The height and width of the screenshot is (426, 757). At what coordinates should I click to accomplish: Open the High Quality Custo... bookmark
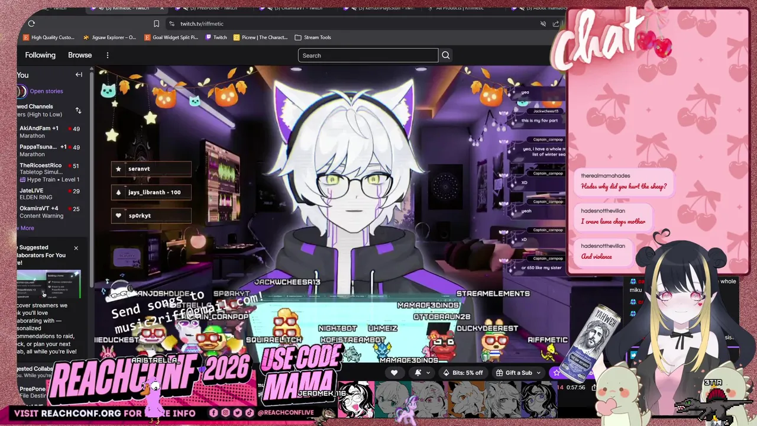click(x=48, y=37)
